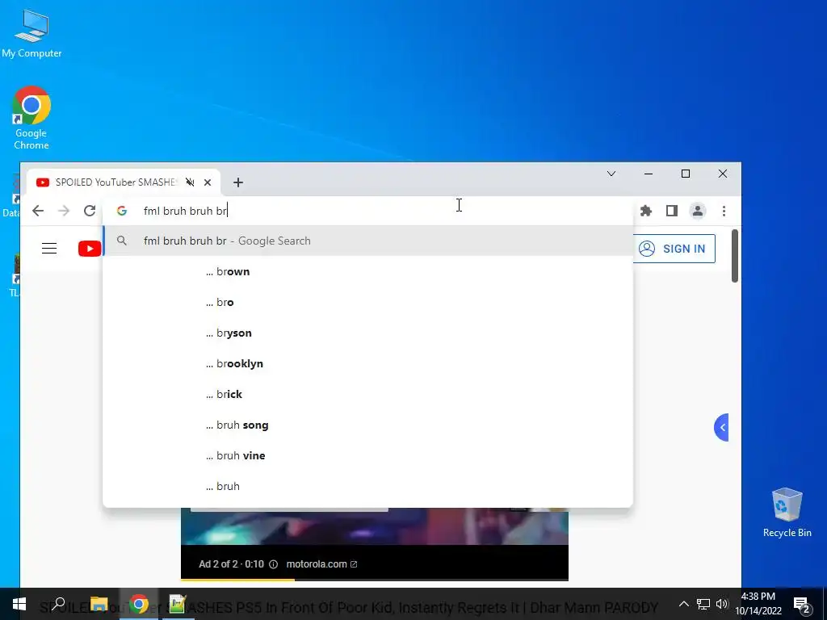Open notification center icon
The image size is (827, 620).
pyautogui.click(x=802, y=605)
